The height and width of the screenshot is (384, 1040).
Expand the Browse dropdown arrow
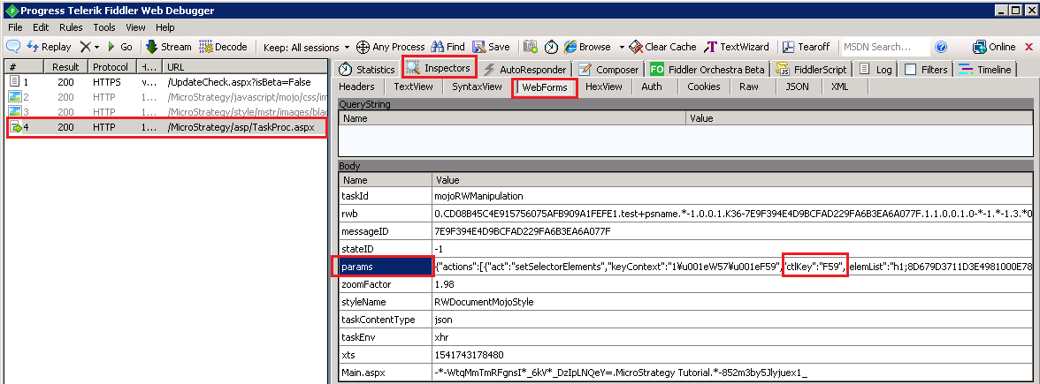(622, 47)
